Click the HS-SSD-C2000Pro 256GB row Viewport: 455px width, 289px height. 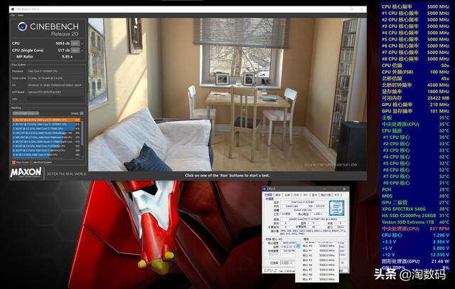click(415, 216)
